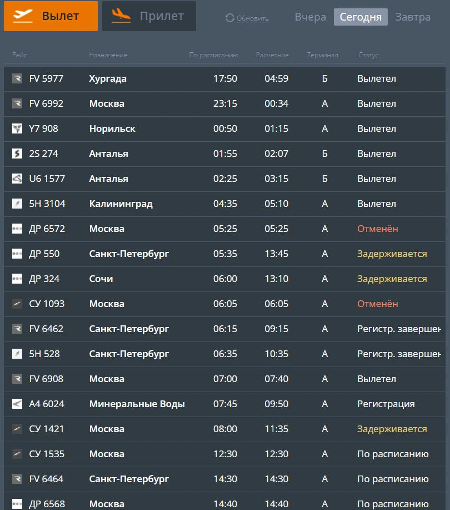Viewport: 450px width, 510px height.
Task: Click the Aeroflot icon for СУ 1421
Action: click(x=17, y=429)
